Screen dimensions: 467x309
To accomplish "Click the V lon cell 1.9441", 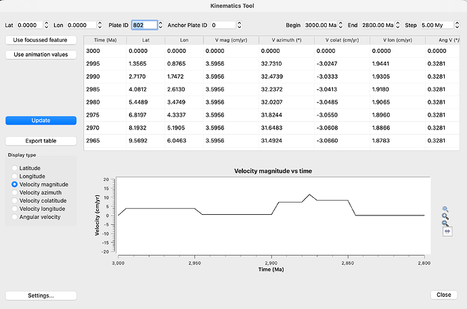I will [x=397, y=64].
